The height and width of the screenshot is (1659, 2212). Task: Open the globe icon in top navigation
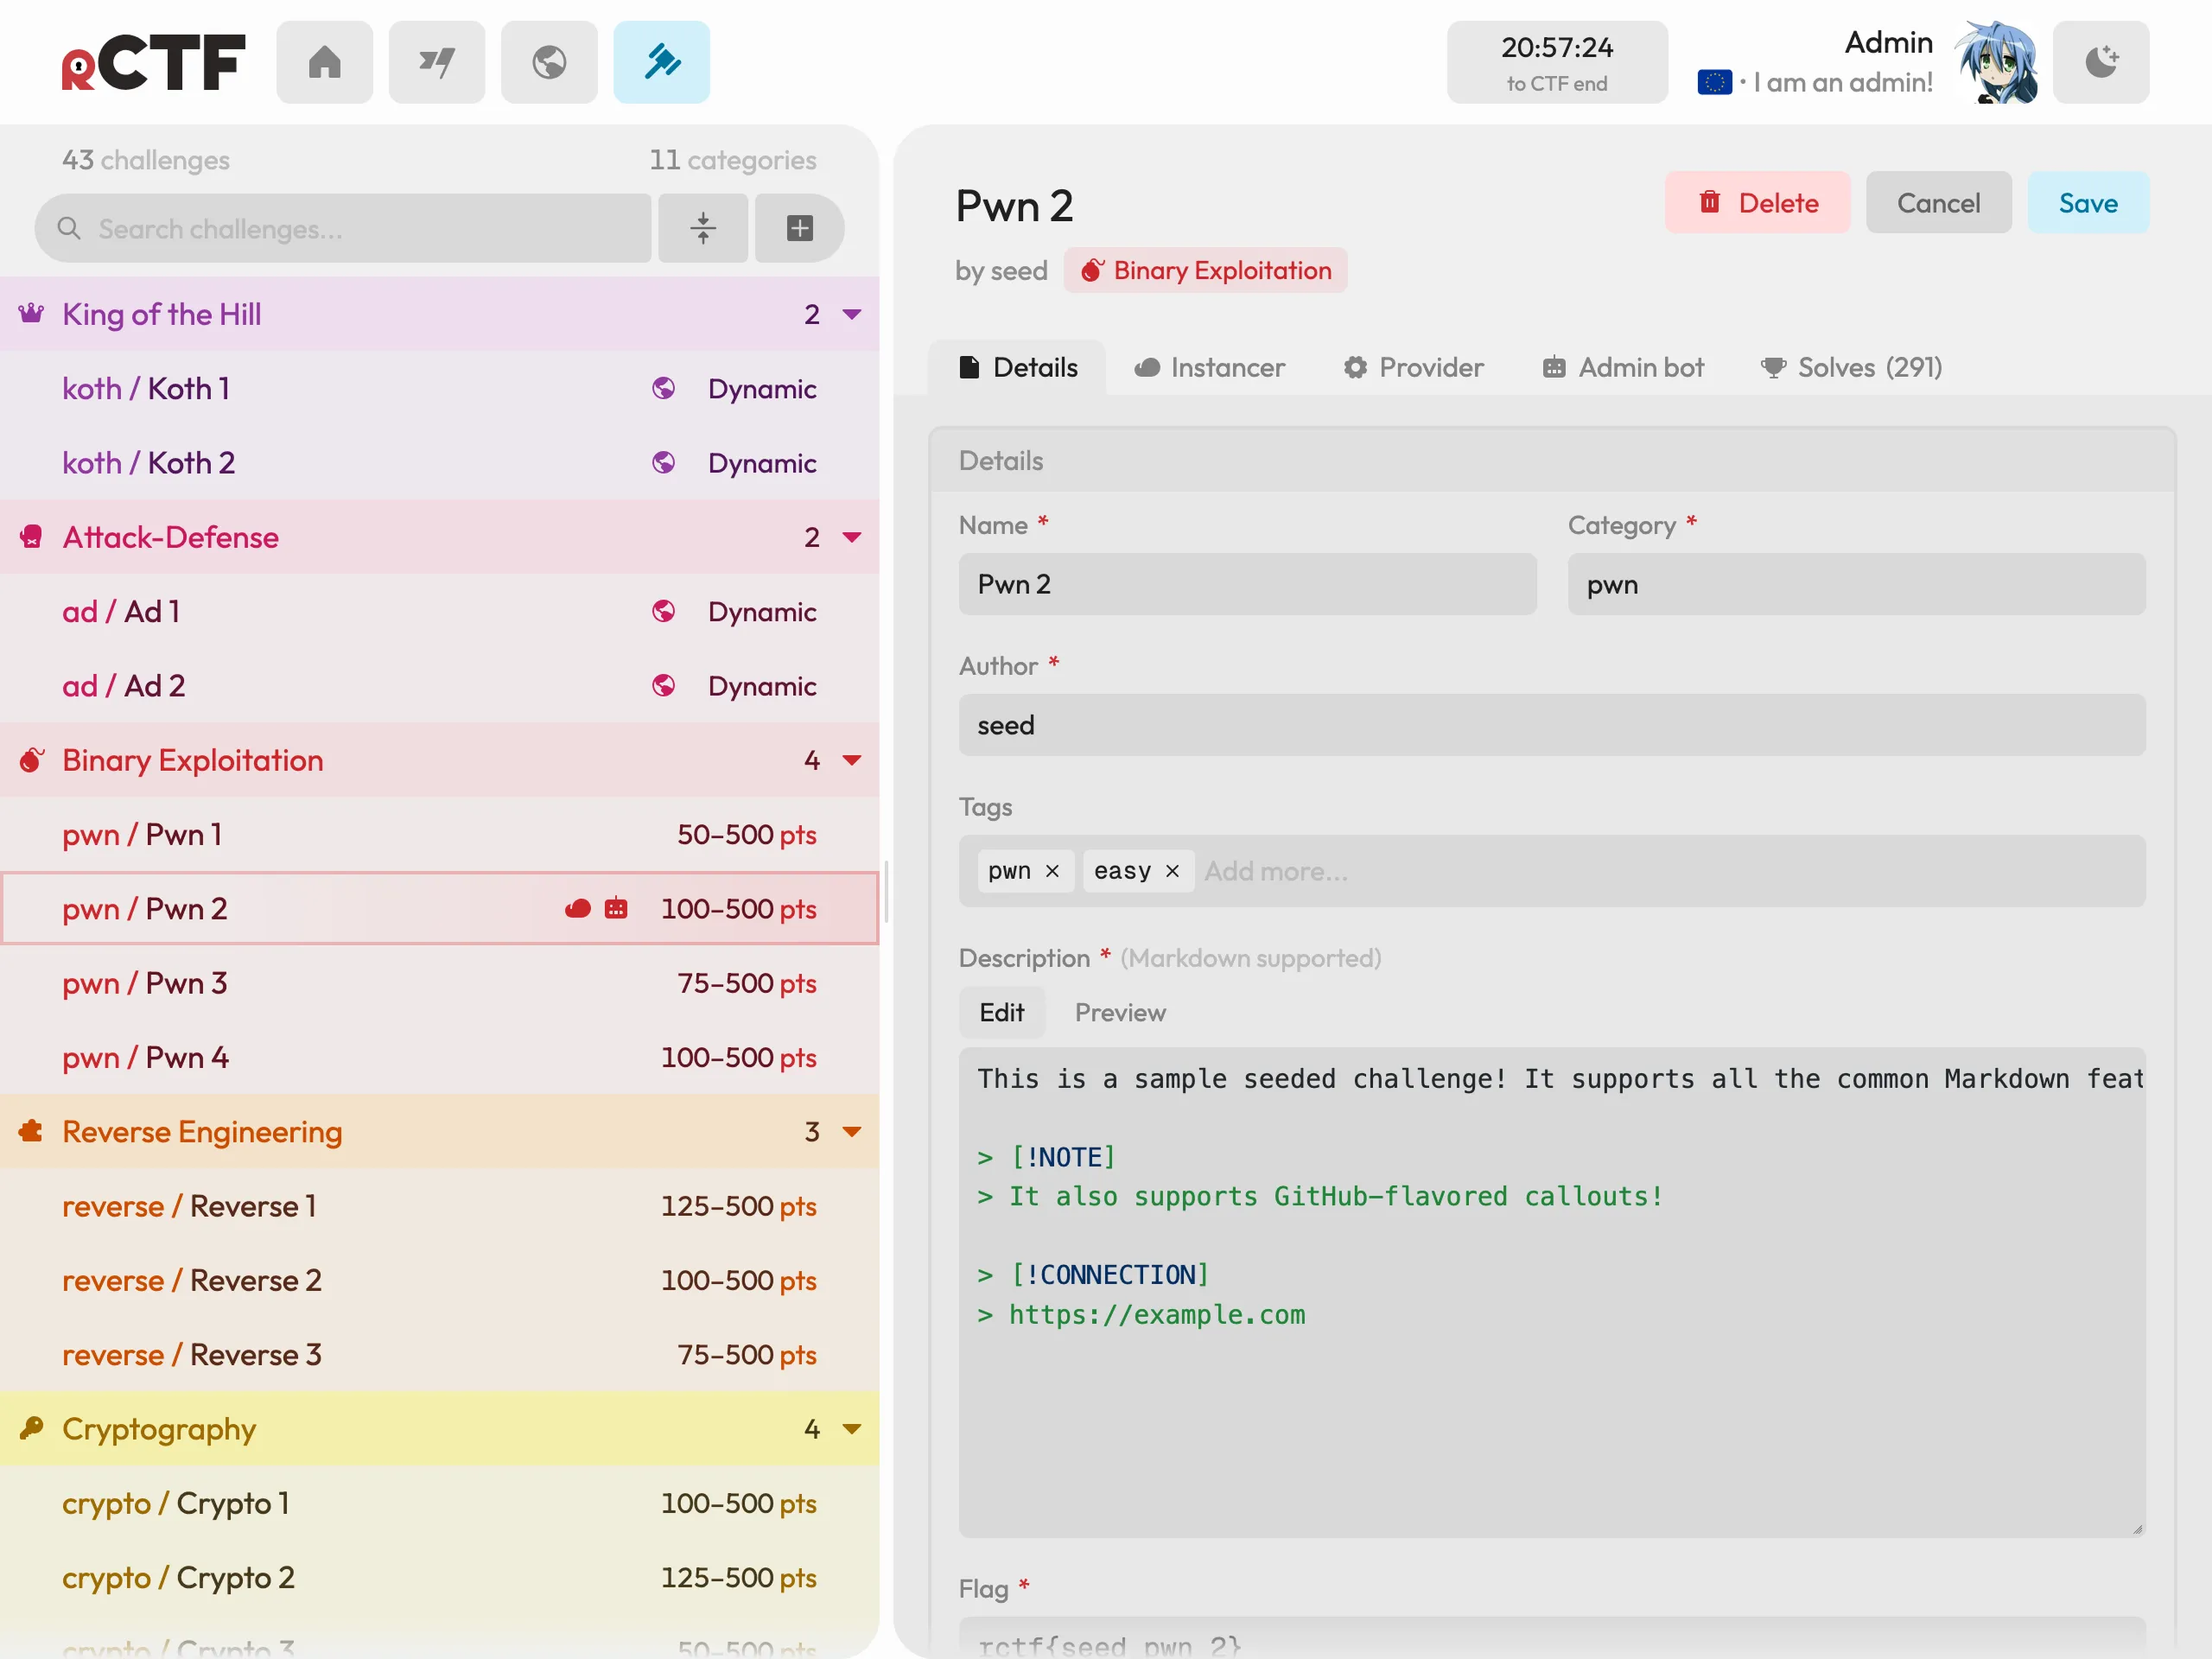[549, 62]
